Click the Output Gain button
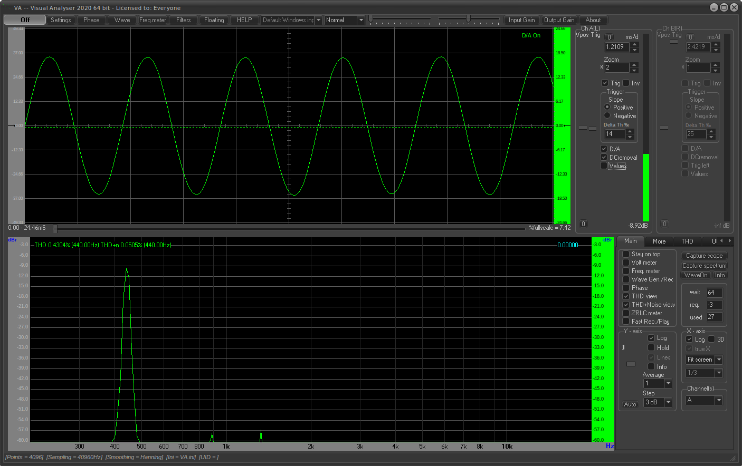 [x=559, y=20]
